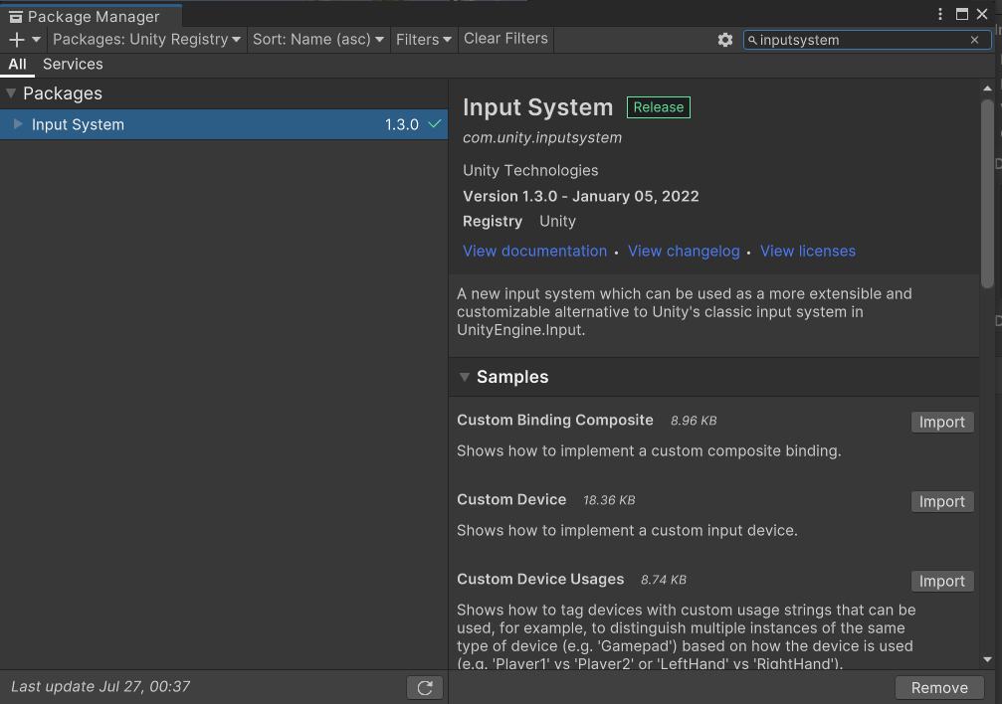Screen dimensions: 1002x704
Task: Open the View licenses link
Action: 808,251
